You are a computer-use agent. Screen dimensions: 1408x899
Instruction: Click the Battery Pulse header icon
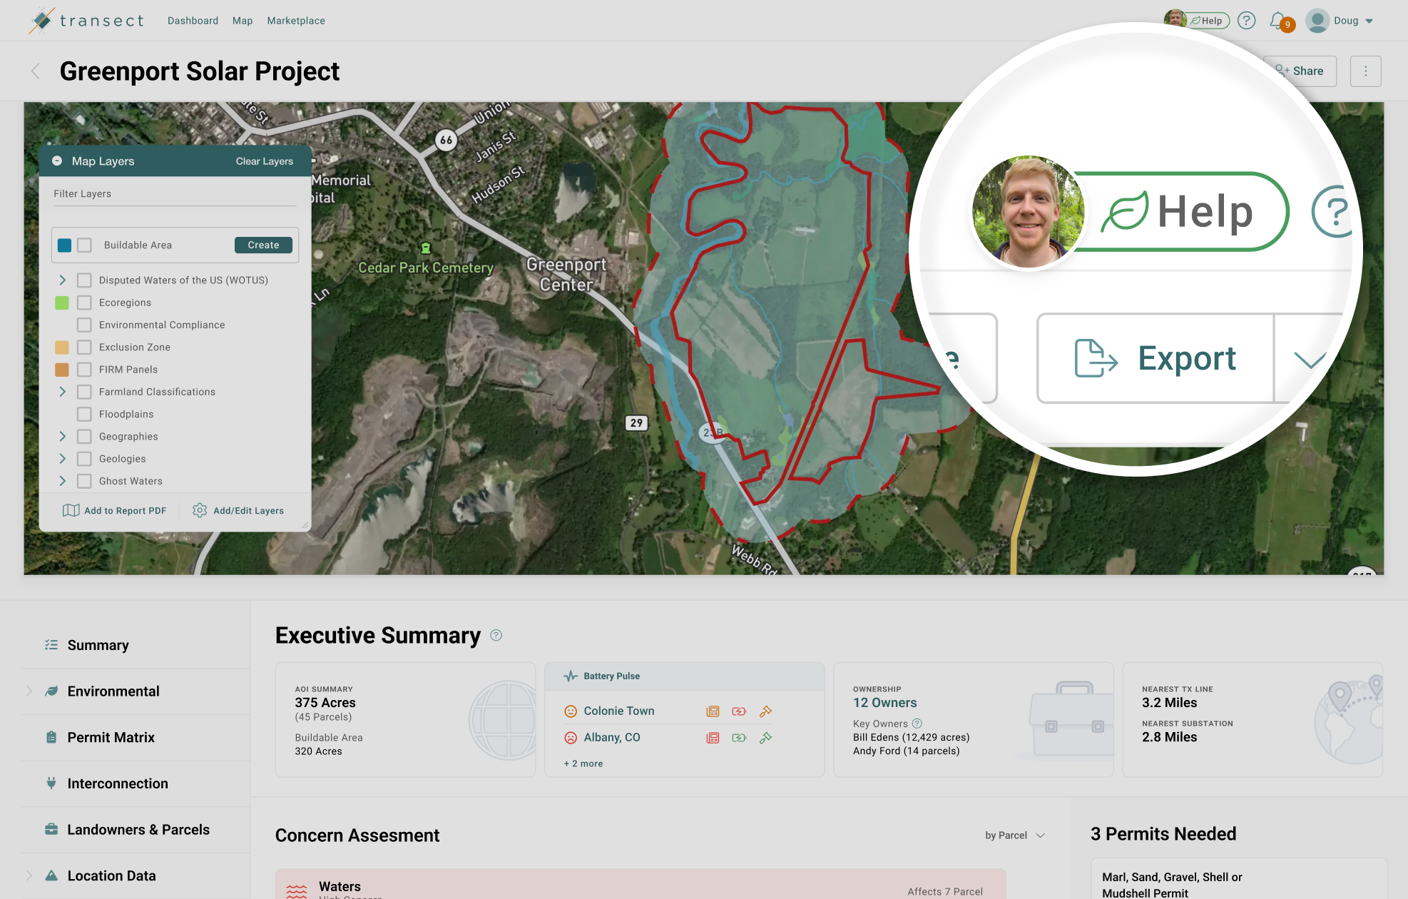click(x=571, y=676)
